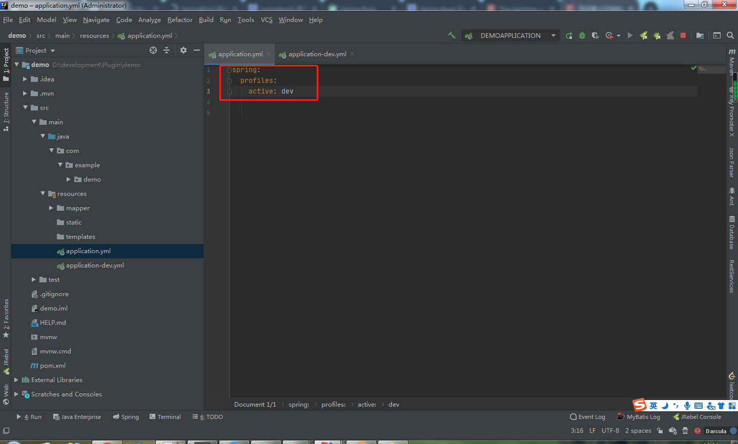Open dropdown arrow next to the profiler icon
This screenshot has width=738, height=444.
click(x=619, y=35)
